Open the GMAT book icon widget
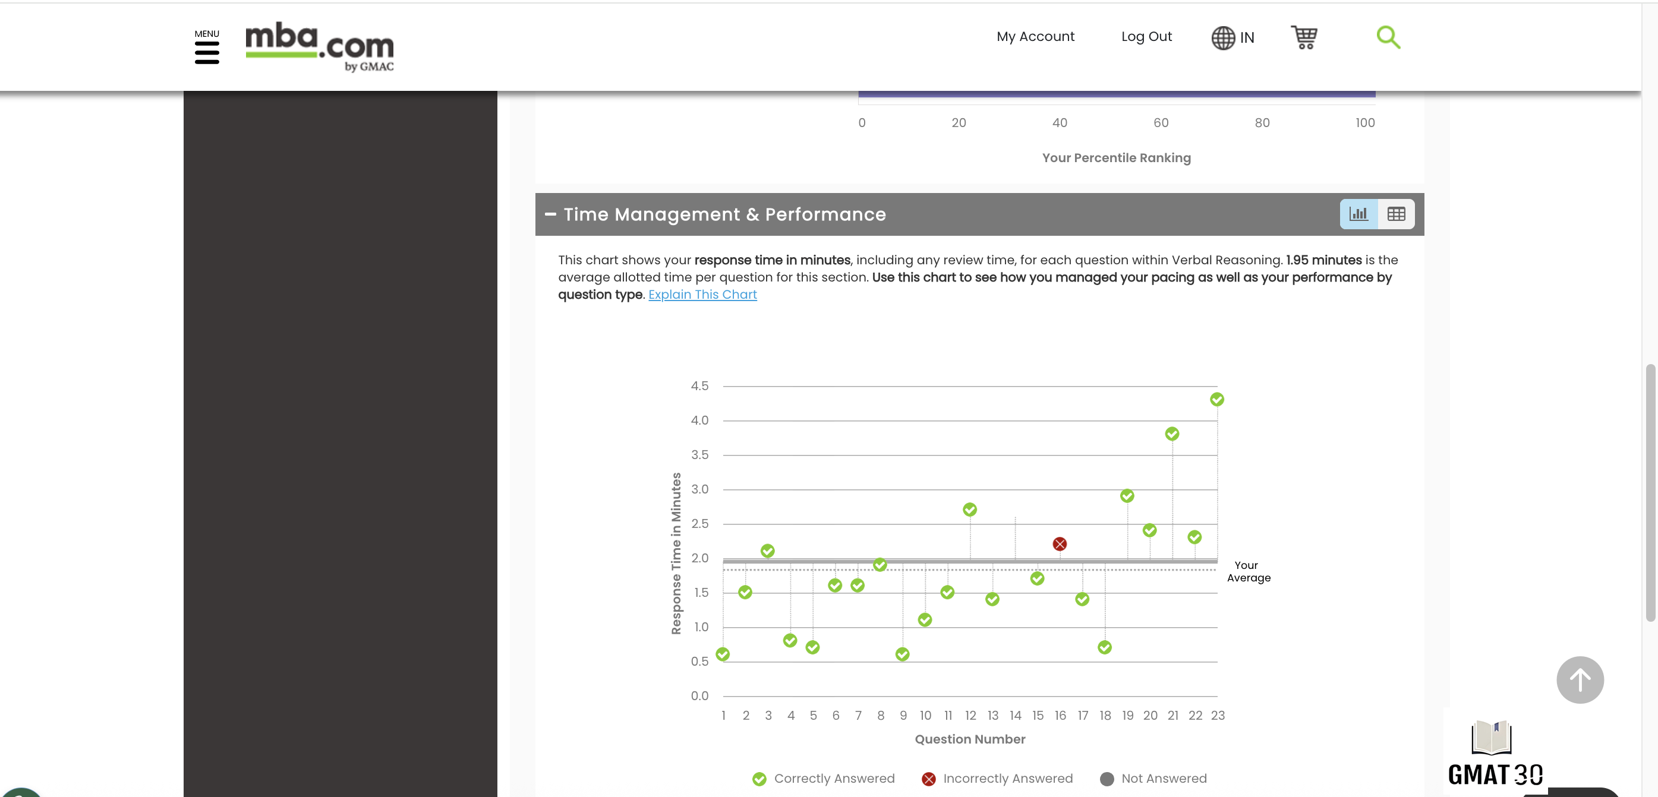Image resolution: width=1658 pixels, height=797 pixels. [x=1491, y=737]
